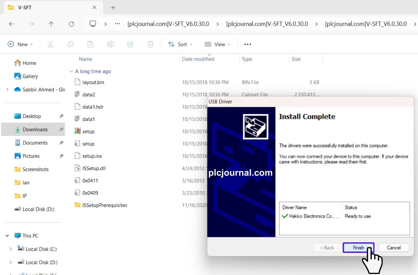Click the Delete trash icon
This screenshot has width=418, height=275.
point(150,44)
